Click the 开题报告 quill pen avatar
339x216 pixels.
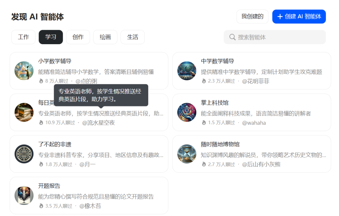click(x=24, y=195)
